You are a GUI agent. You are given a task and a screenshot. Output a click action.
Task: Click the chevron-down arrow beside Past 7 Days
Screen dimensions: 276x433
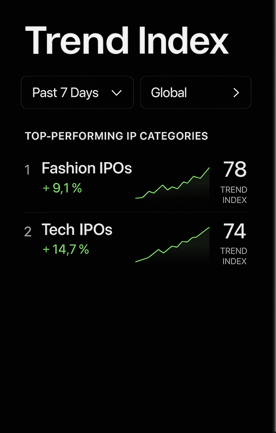[117, 93]
